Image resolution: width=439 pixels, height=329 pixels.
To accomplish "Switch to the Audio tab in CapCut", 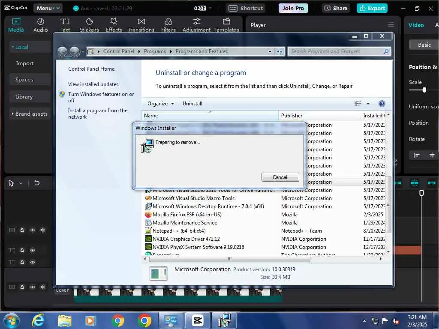I will (41, 25).
